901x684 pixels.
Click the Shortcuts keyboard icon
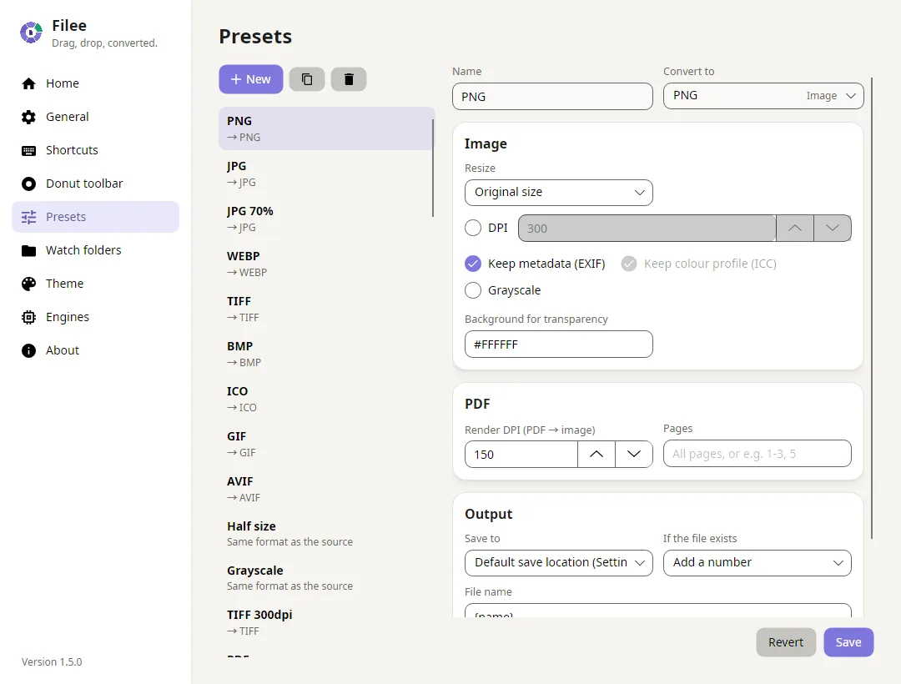coord(28,150)
